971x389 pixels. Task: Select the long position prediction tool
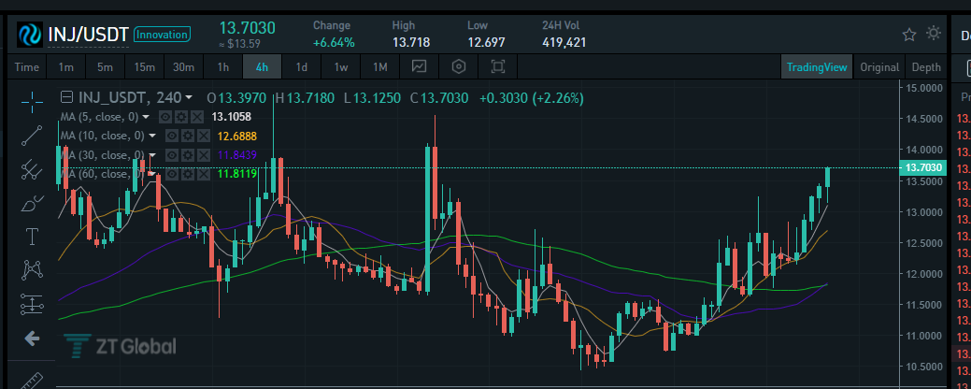(x=32, y=304)
